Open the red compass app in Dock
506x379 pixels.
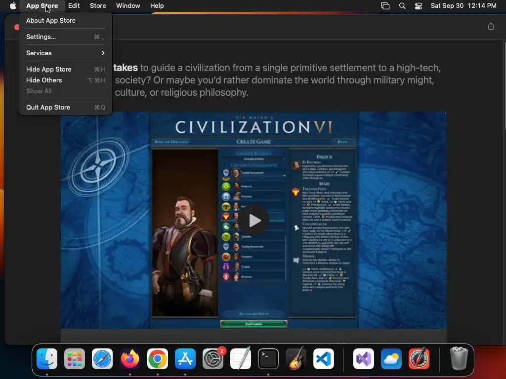point(419,359)
